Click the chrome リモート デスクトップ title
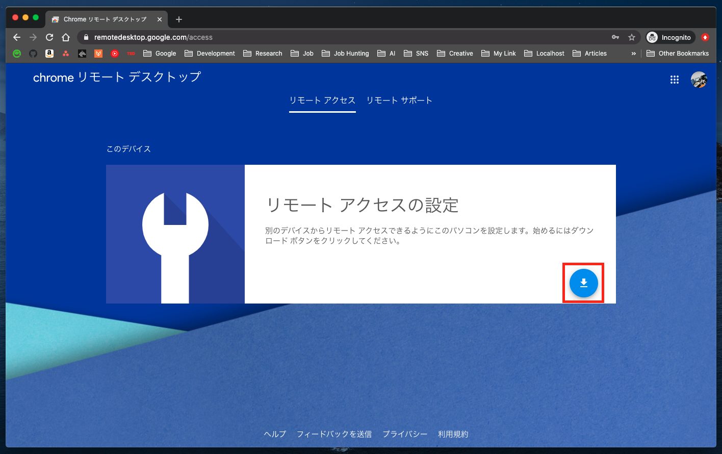 117,77
